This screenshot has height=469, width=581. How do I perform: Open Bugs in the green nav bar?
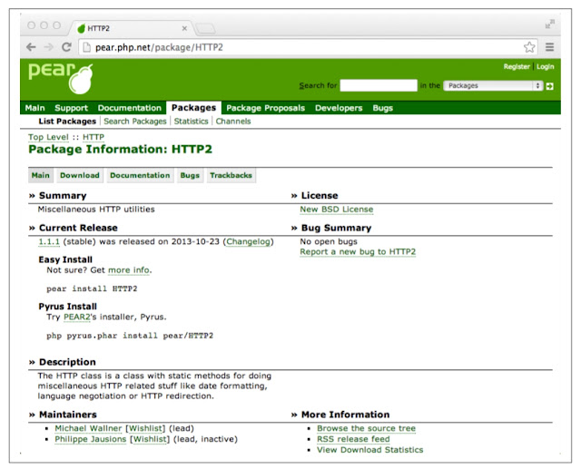coord(383,108)
